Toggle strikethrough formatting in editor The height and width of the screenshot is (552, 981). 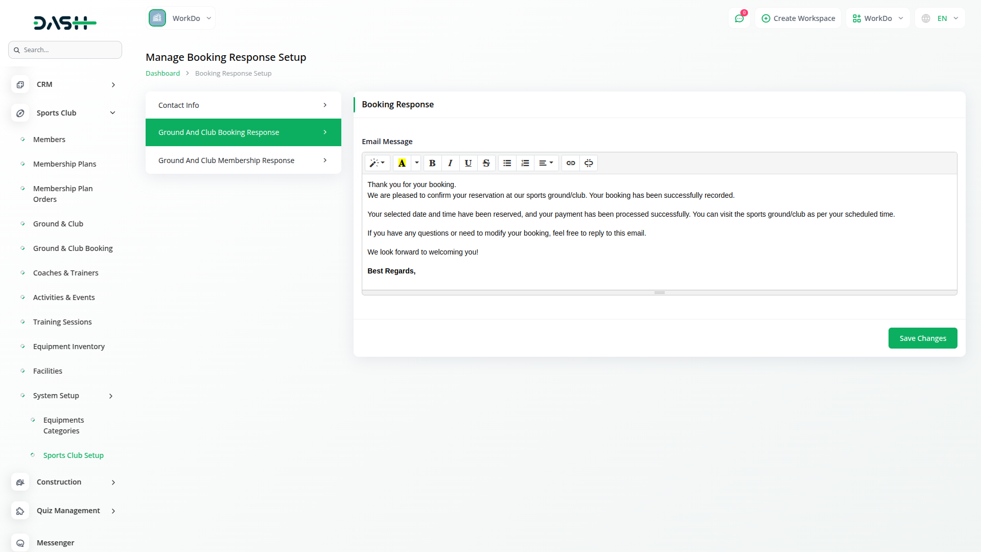coord(486,163)
